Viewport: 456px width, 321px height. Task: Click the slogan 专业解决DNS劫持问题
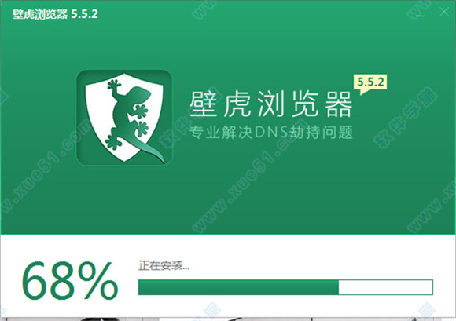271,132
